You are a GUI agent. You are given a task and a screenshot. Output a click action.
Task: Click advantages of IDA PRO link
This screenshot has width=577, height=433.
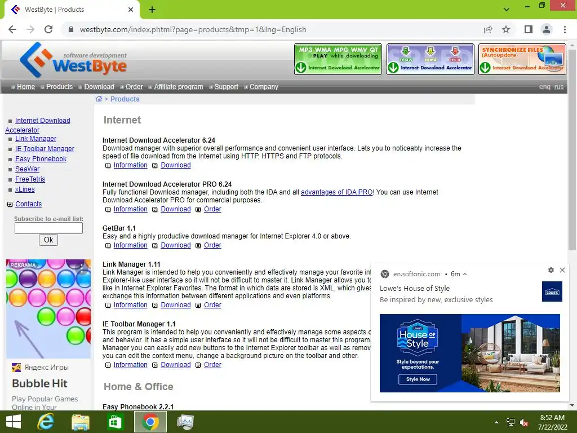point(337,192)
